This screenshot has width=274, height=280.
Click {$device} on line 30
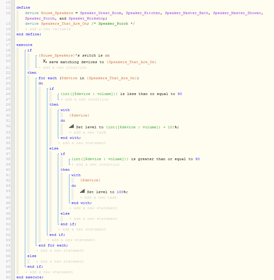pos(79,116)
